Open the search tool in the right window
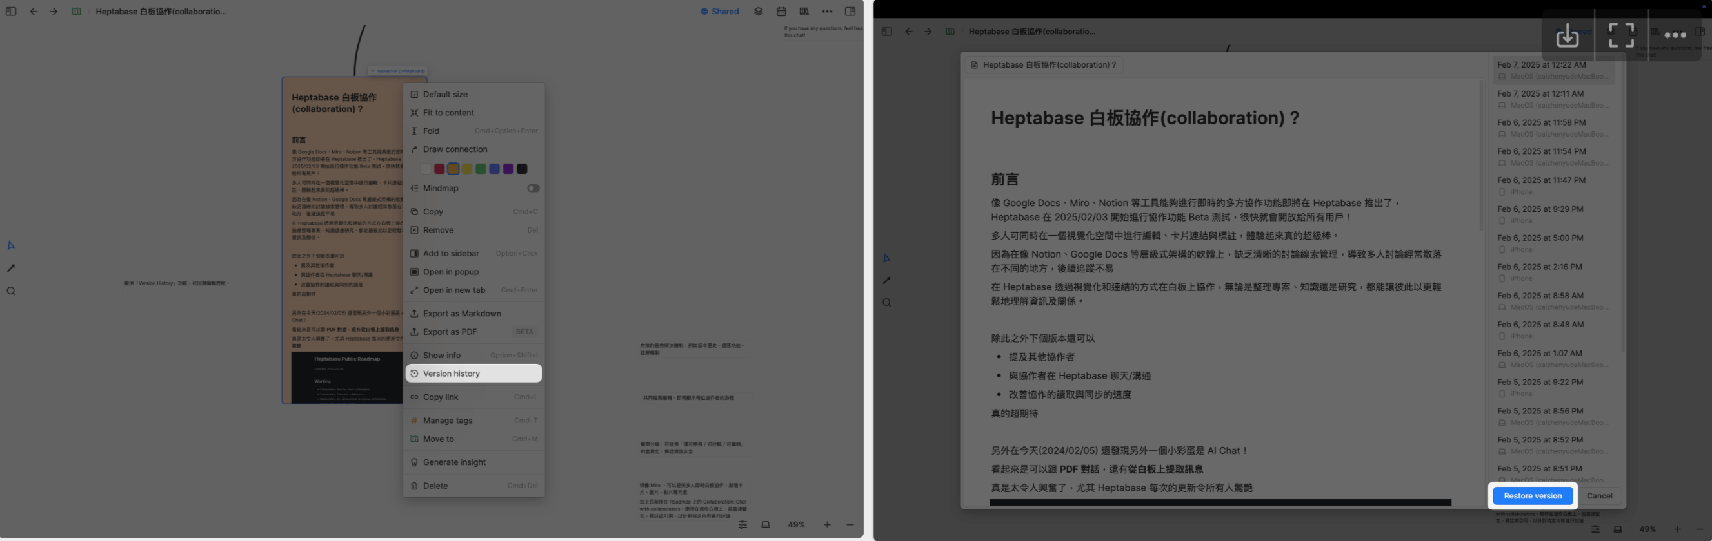Viewport: 1712px width, 541px height. point(886,303)
